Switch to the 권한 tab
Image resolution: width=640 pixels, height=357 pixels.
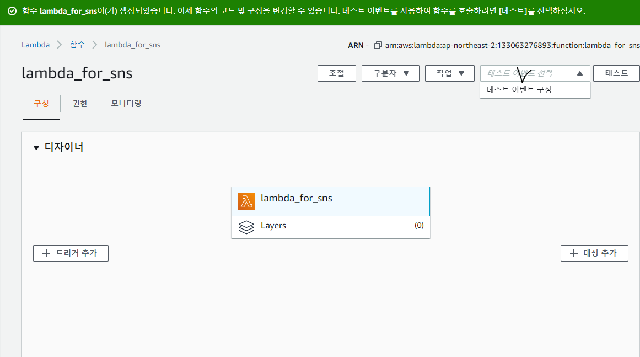point(80,104)
